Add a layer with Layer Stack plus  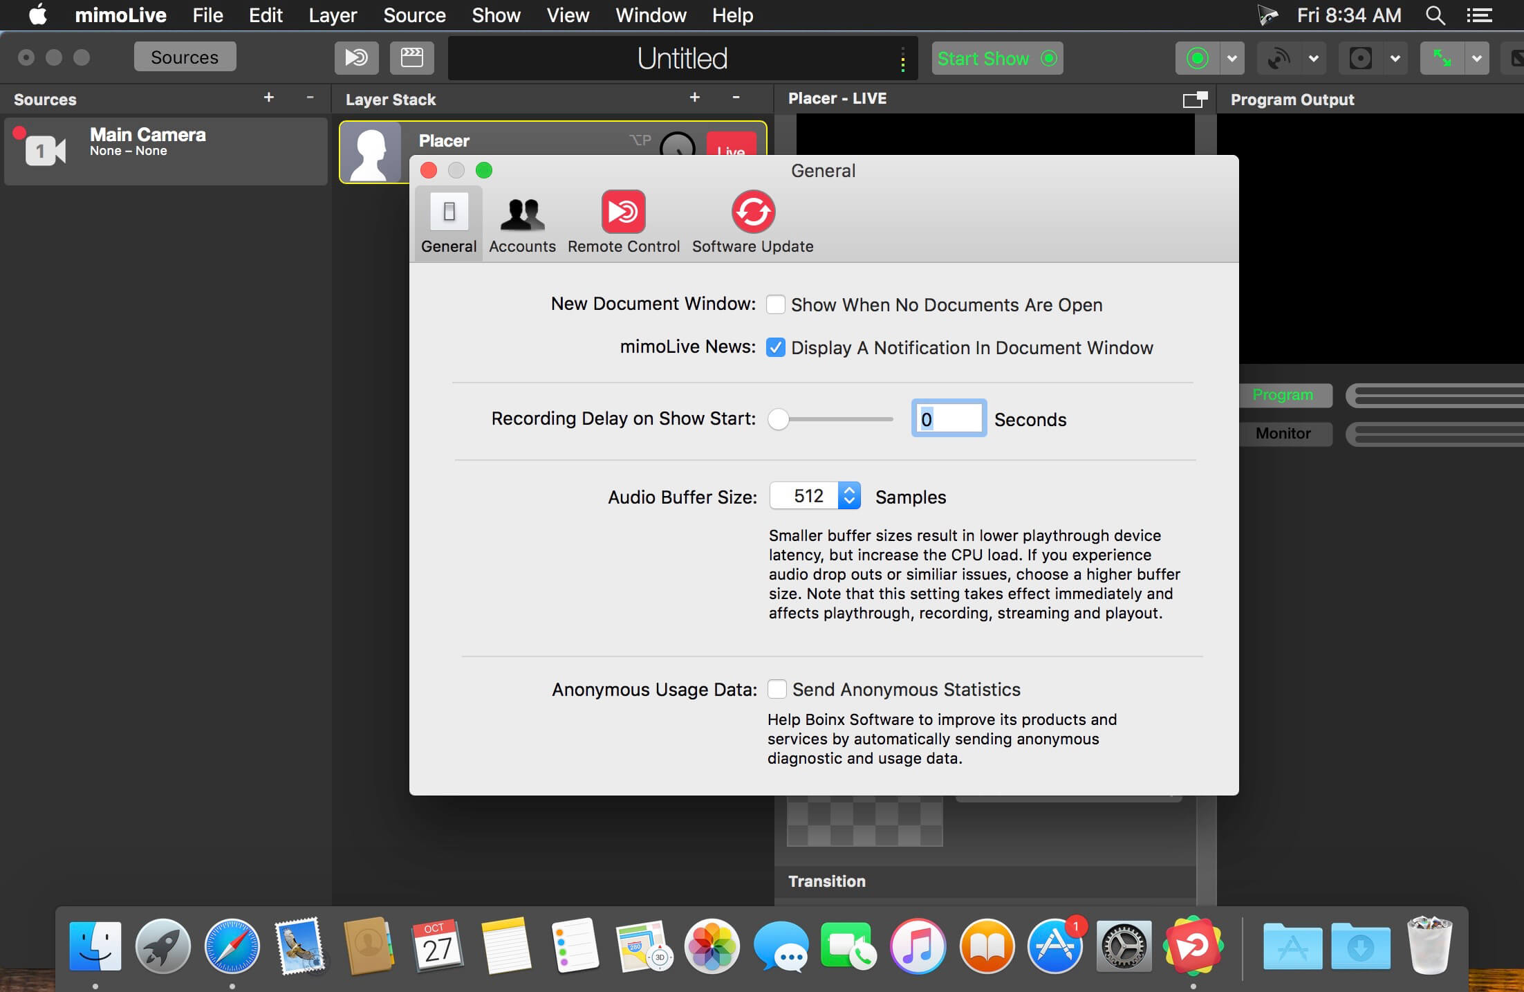[695, 98]
